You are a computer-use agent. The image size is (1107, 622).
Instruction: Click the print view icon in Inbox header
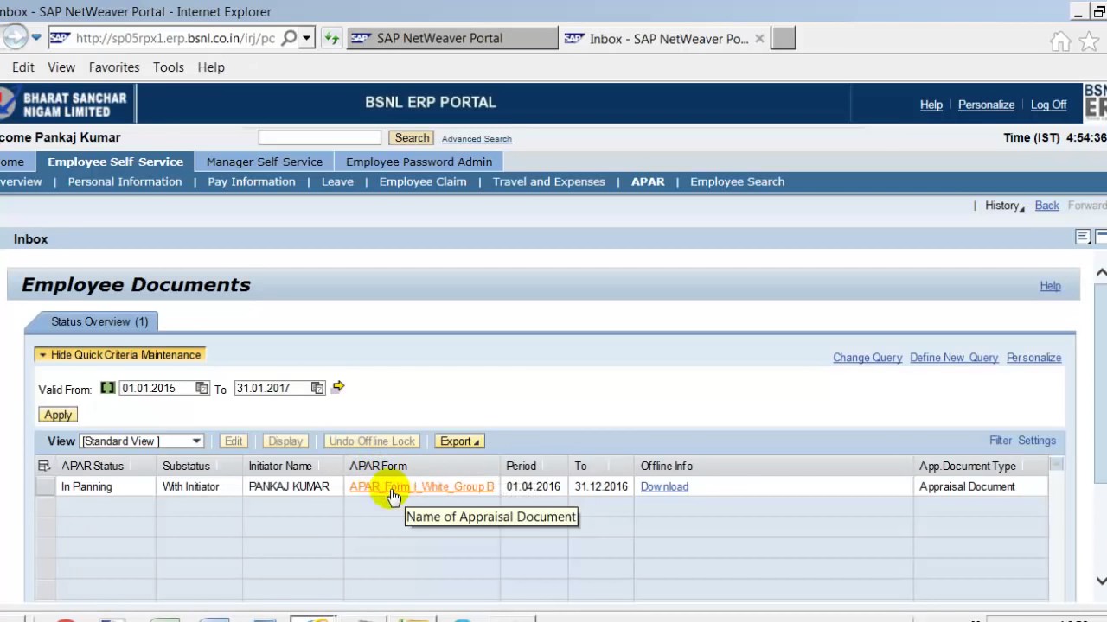[1081, 237]
